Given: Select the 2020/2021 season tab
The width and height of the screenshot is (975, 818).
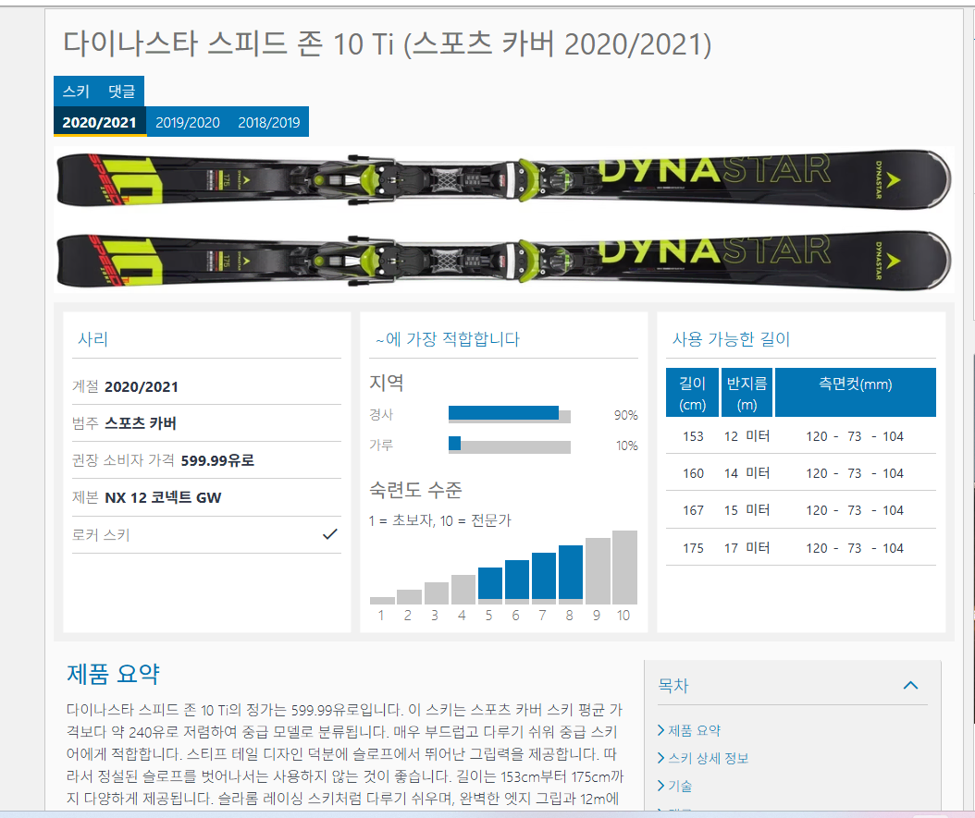Looking at the screenshot, I should coord(100,122).
